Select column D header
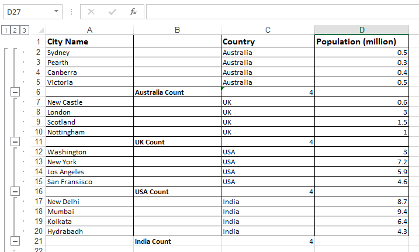Screen dimensions: 419x252 click(x=362, y=30)
